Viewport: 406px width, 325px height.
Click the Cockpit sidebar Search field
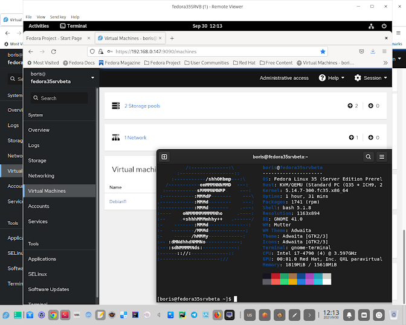click(59, 98)
